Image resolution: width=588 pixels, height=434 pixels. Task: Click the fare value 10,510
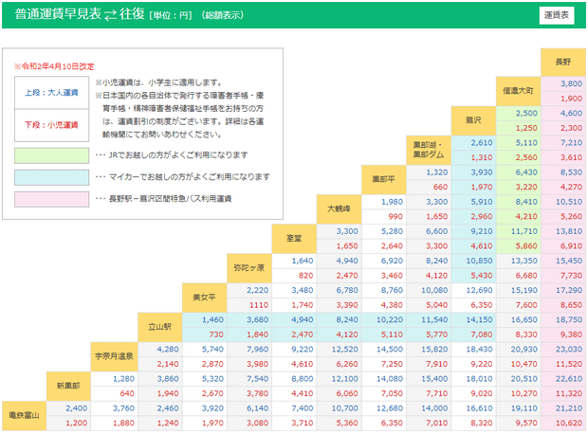pyautogui.click(x=569, y=202)
